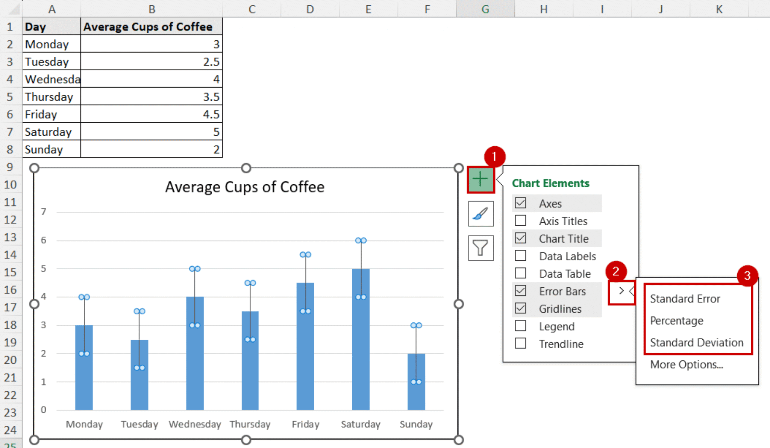The height and width of the screenshot is (448, 770).
Task: Expand the Error Bars submenu arrow
Action: (621, 291)
